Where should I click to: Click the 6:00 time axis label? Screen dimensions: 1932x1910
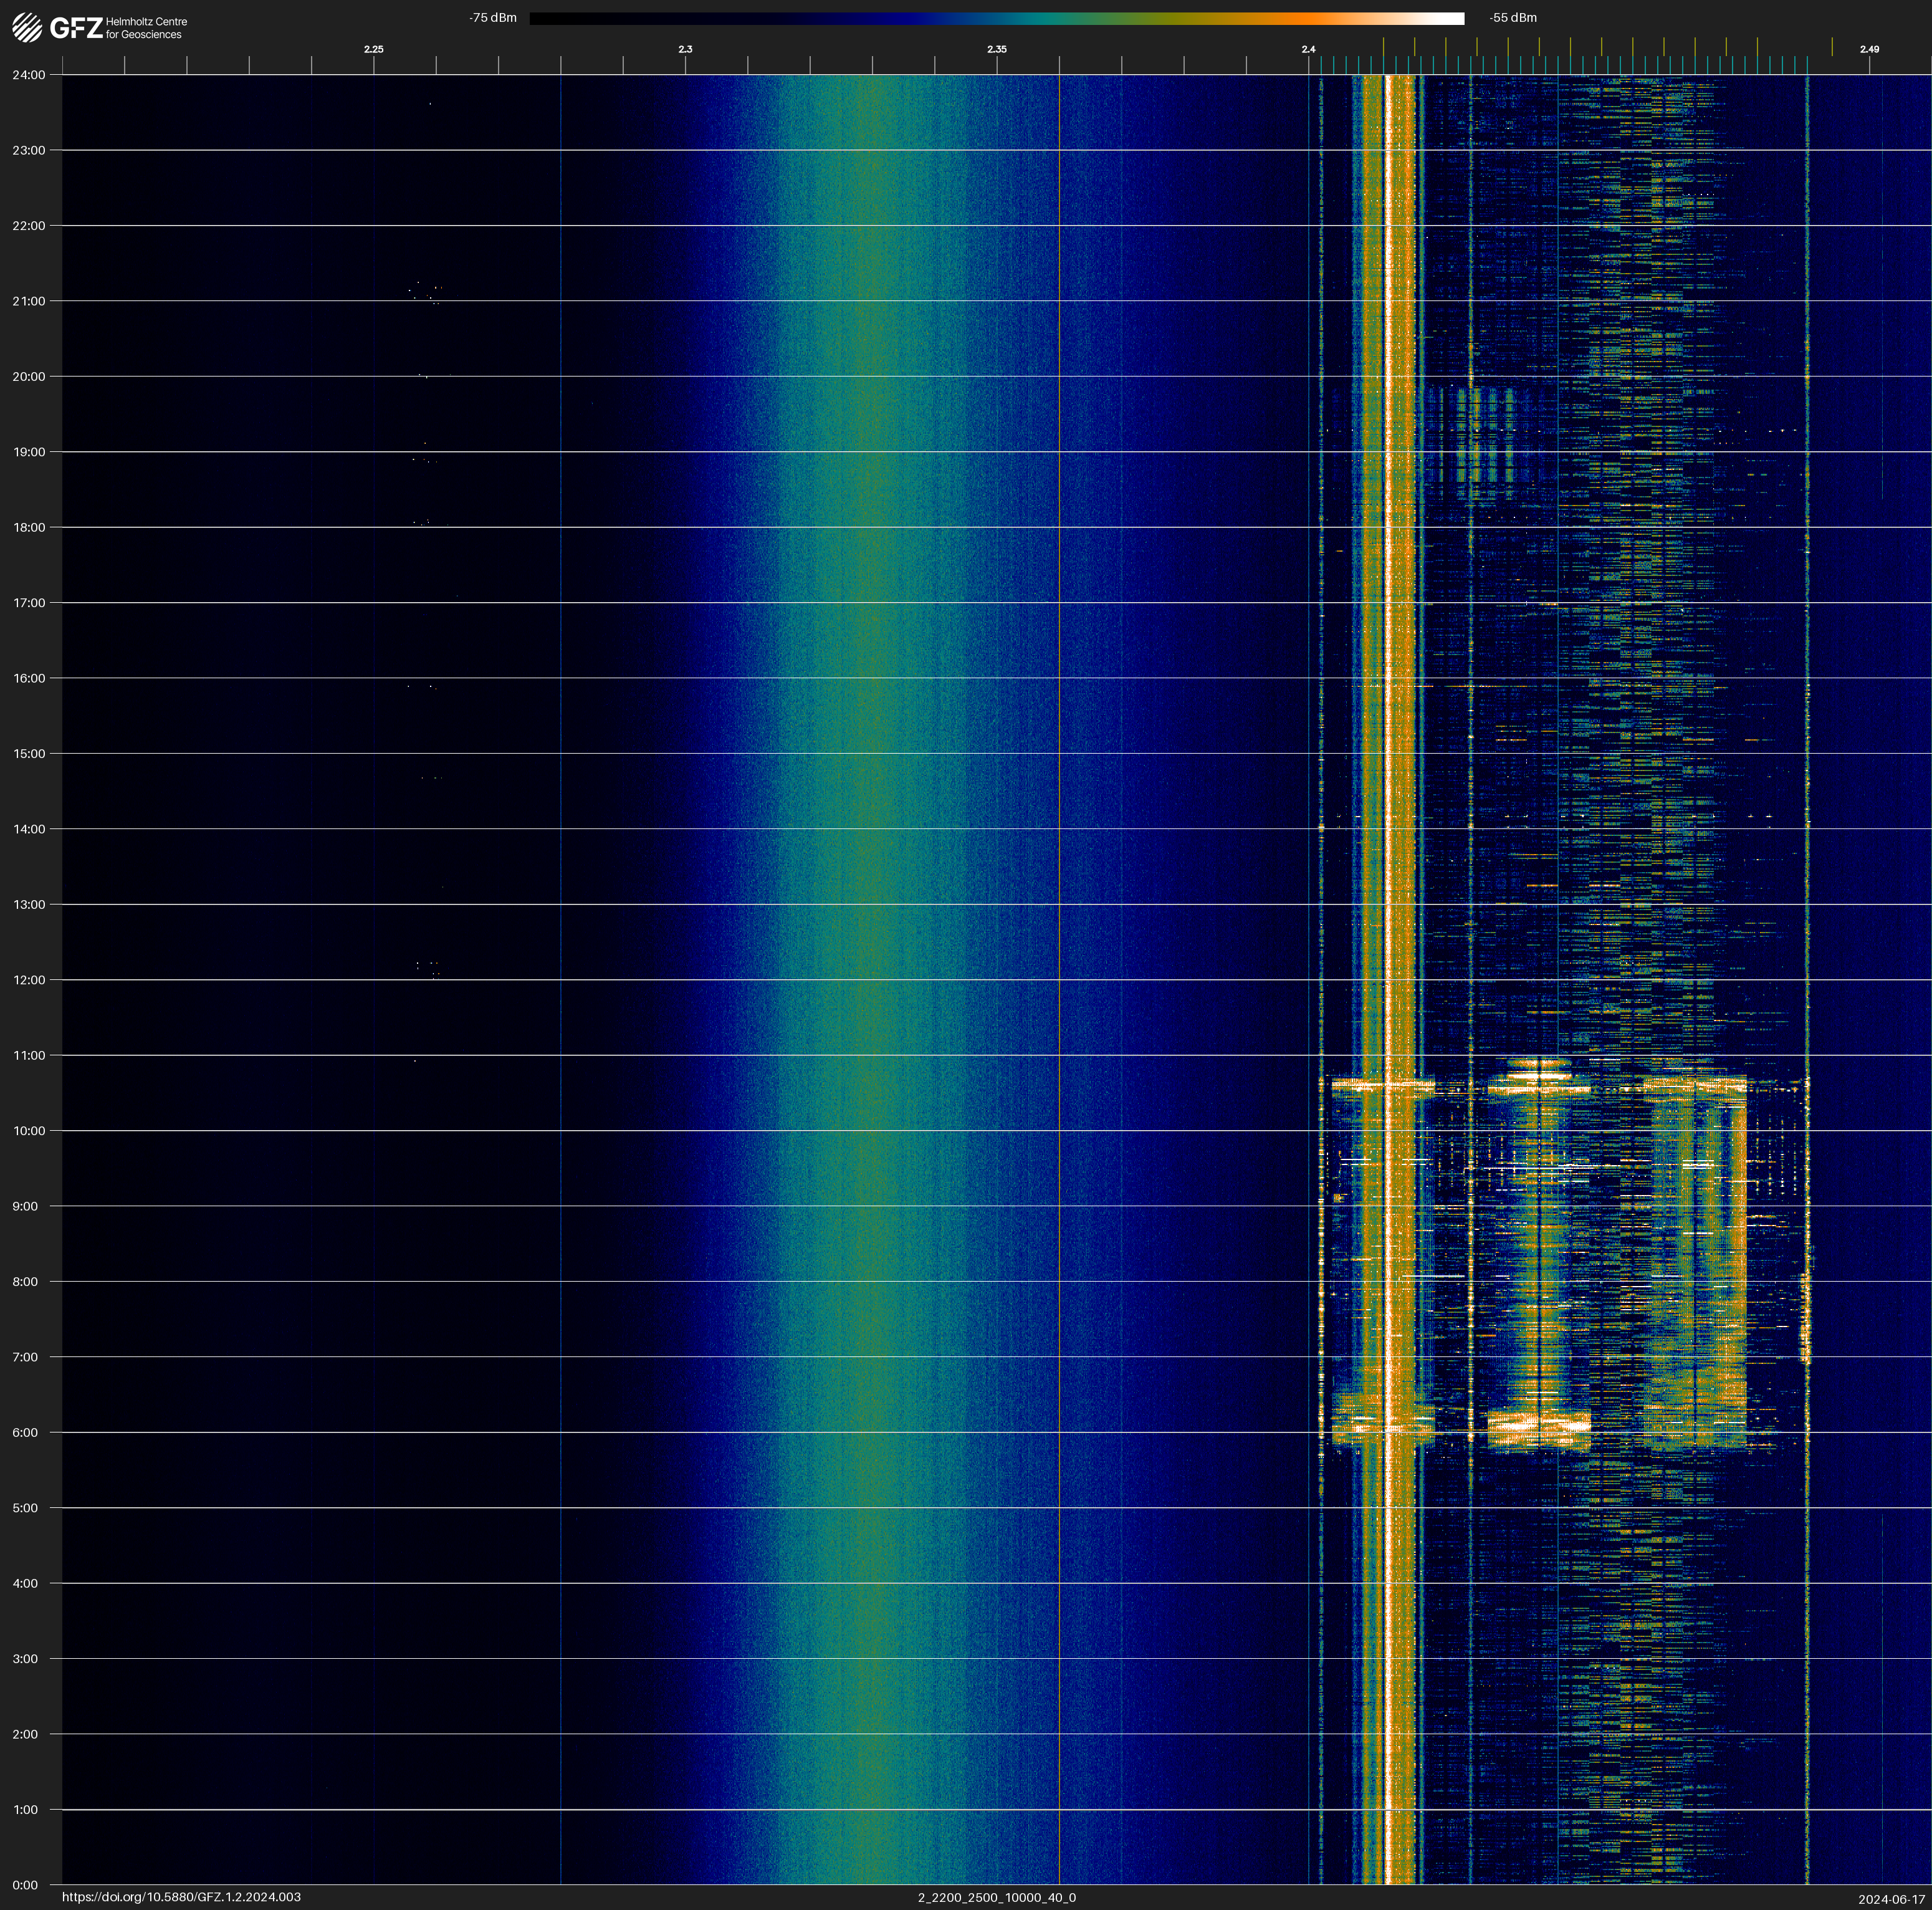tap(25, 1432)
